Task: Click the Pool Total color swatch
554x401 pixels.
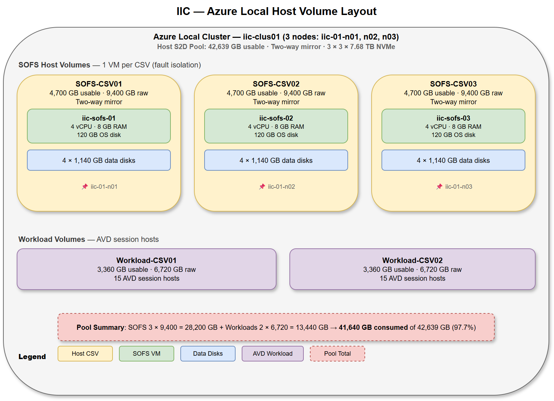Action: (x=337, y=353)
